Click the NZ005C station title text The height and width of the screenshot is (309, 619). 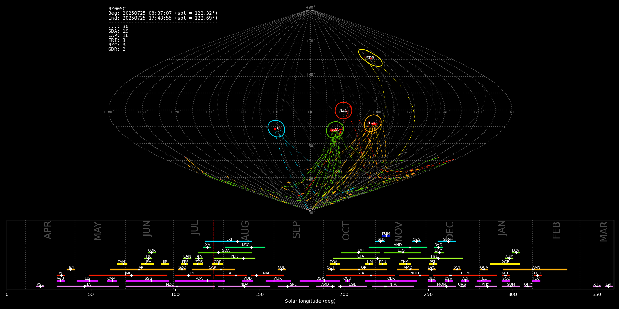pyautogui.click(x=117, y=9)
